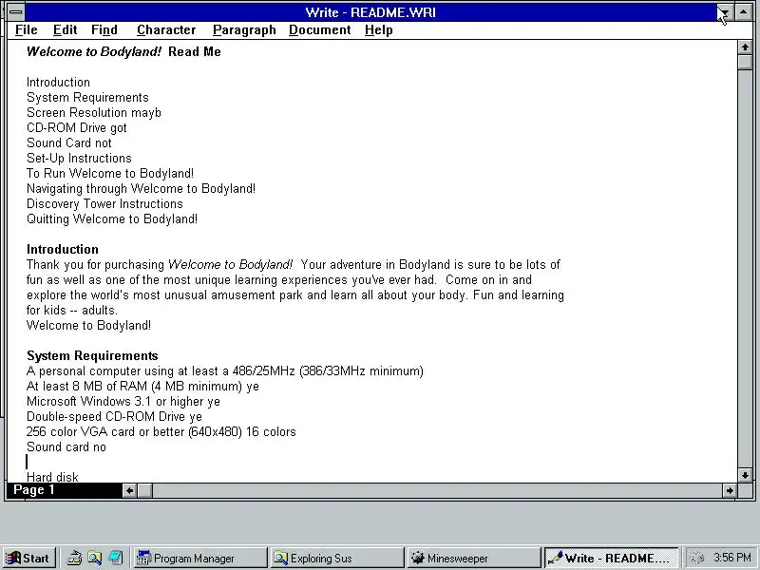Image resolution: width=760 pixels, height=570 pixels.
Task: Open the File menu
Action: (27, 30)
